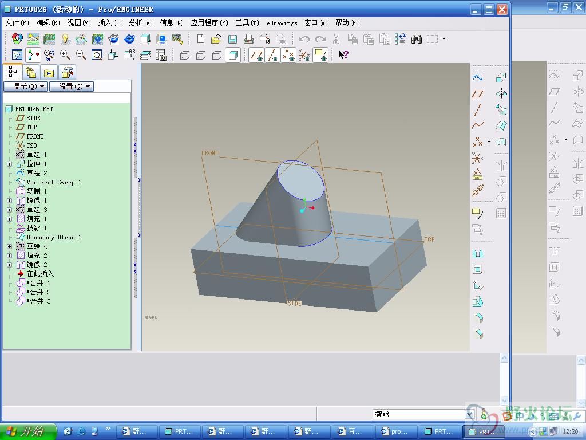Click the Zoom Out magnifier icon
Viewport: 586px width, 440px height.
(81, 55)
